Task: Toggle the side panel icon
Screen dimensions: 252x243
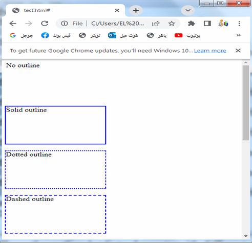Action: 207,24
